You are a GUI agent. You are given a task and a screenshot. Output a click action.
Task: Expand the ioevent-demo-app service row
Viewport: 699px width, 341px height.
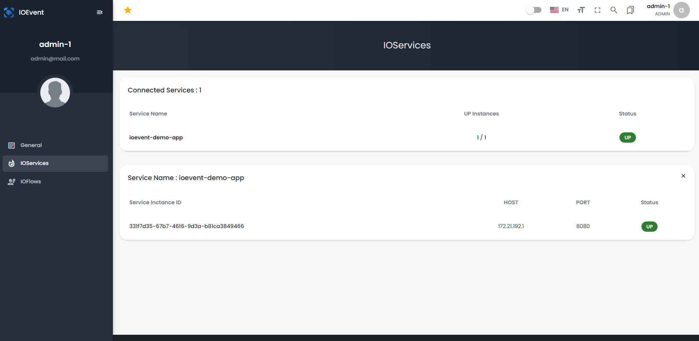156,137
